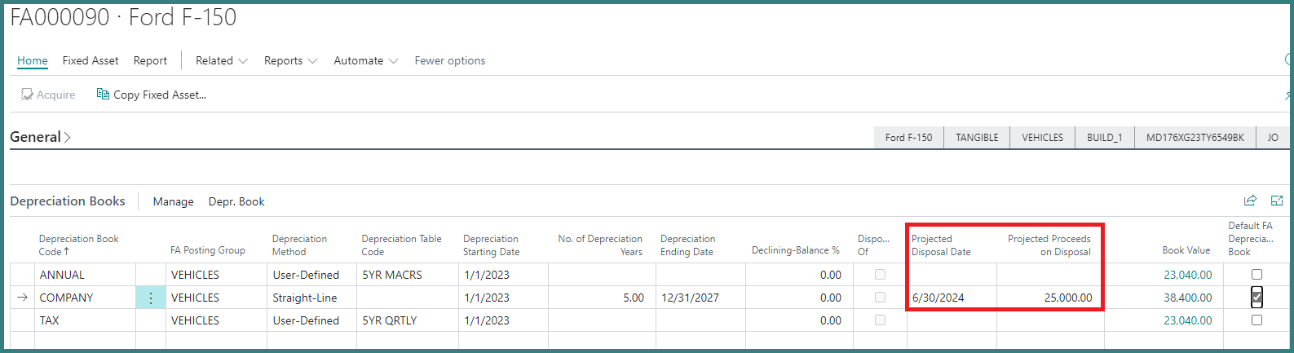Toggle Disposed Of checkbox in TAX row
1294x353 pixels.
[x=880, y=320]
